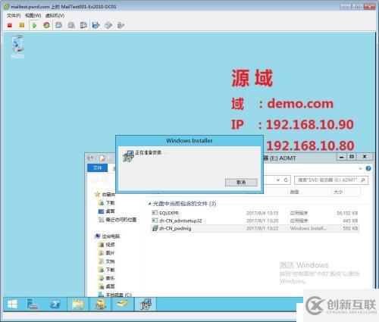
Task: Expand the Explorer ribbon chevron
Action: [x=361, y=168]
